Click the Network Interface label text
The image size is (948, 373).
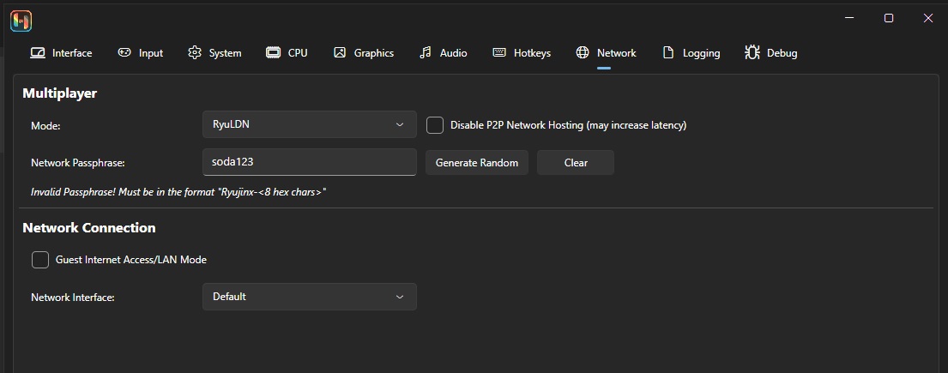point(73,298)
